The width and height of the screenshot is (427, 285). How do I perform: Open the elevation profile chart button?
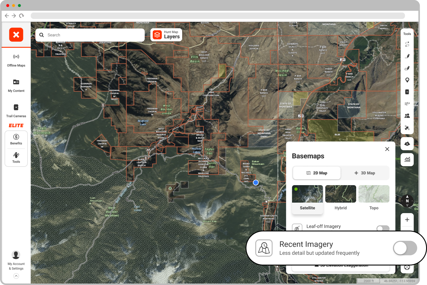point(407,160)
